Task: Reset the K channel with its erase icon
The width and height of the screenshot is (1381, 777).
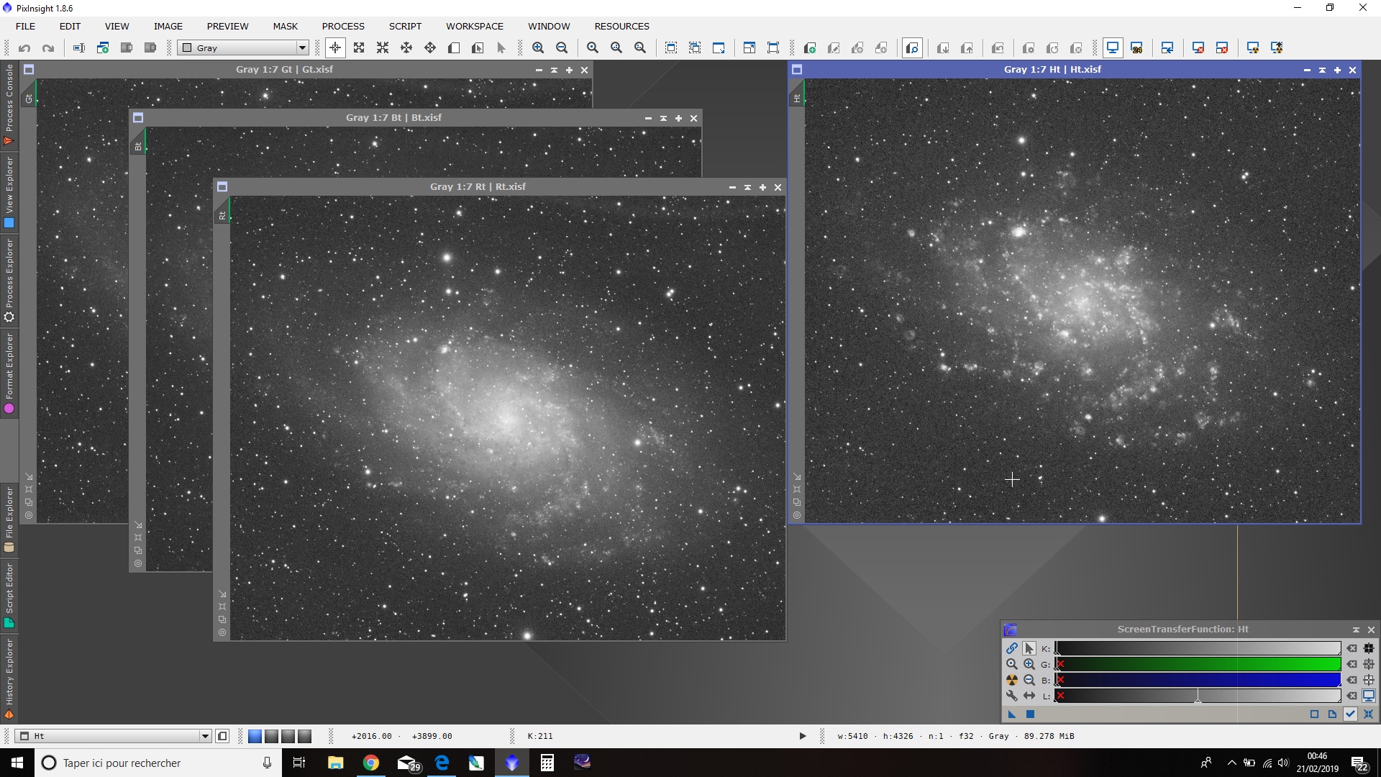Action: coord(1352,648)
